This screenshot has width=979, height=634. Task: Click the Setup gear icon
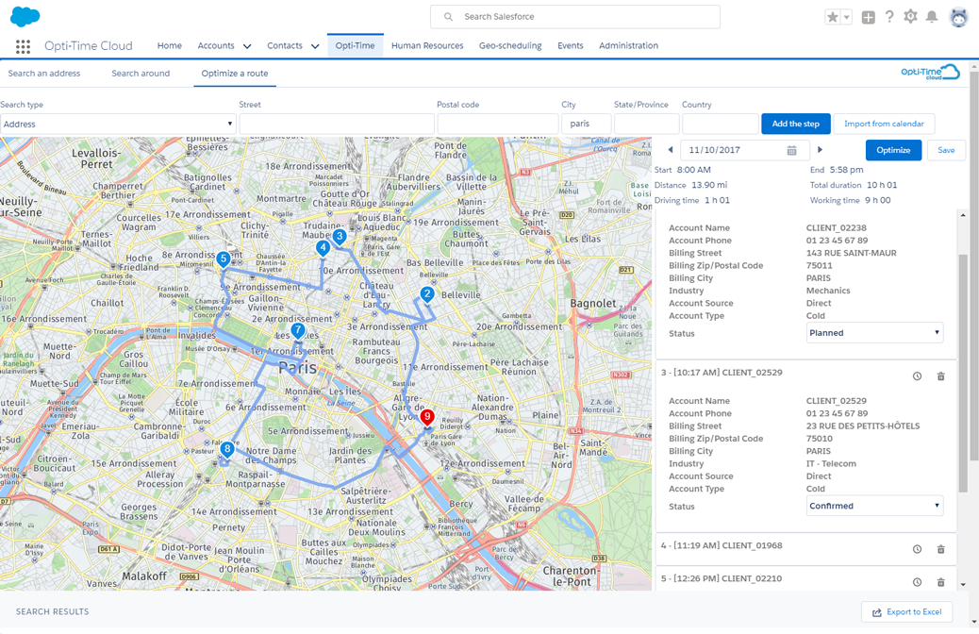click(x=910, y=16)
